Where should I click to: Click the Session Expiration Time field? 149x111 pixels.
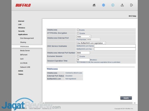(x=83, y=60)
